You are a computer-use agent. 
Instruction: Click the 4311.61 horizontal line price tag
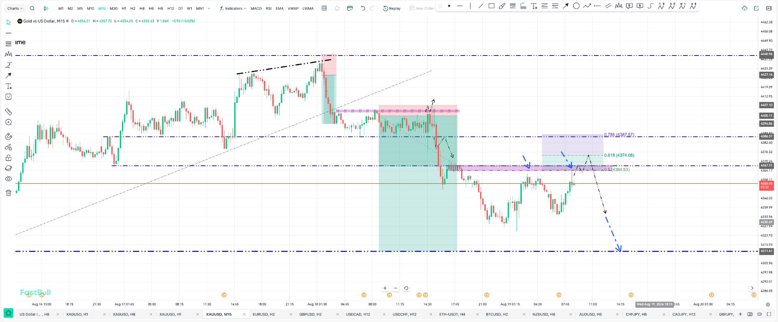(x=766, y=251)
